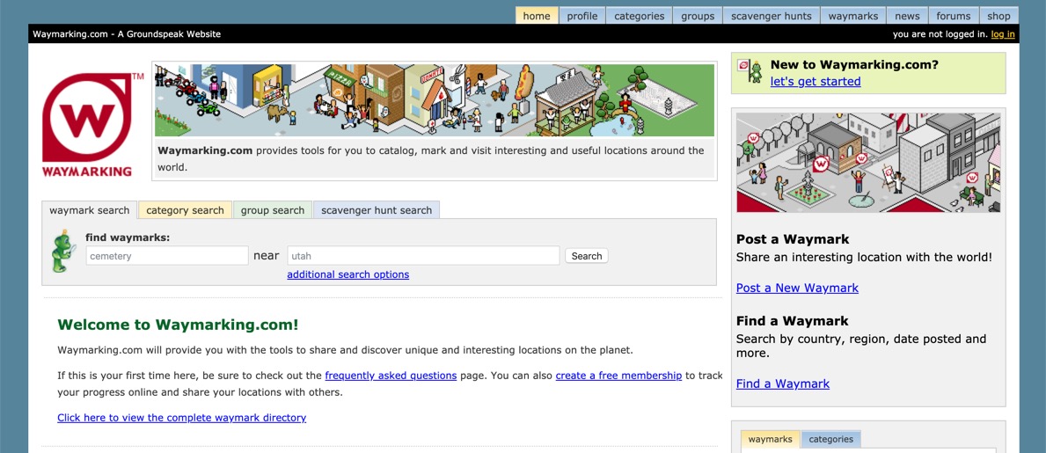1046x453 pixels.
Task: Open the shop tab
Action: pyautogui.click(x=998, y=16)
